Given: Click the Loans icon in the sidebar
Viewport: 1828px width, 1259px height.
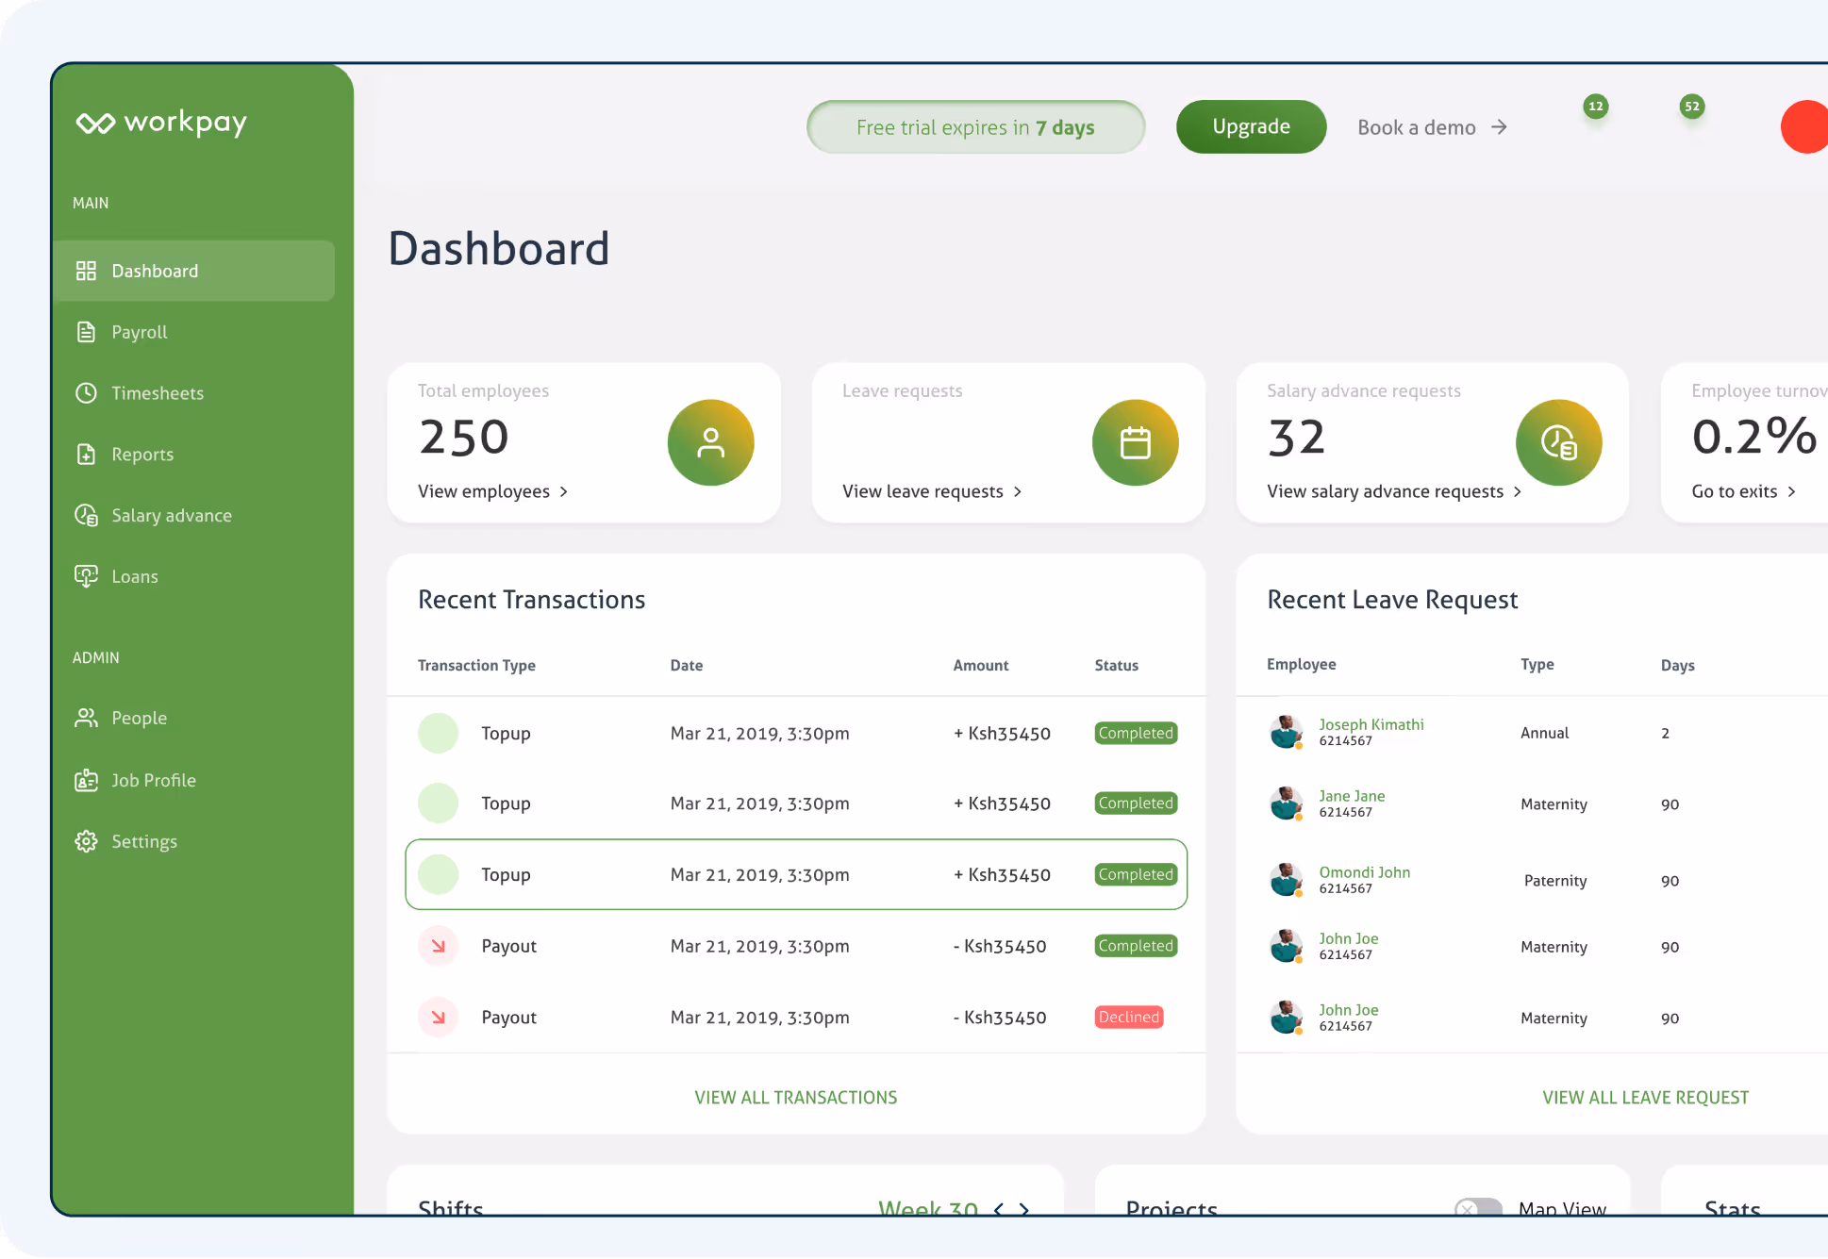Looking at the screenshot, I should pyautogui.click(x=86, y=576).
